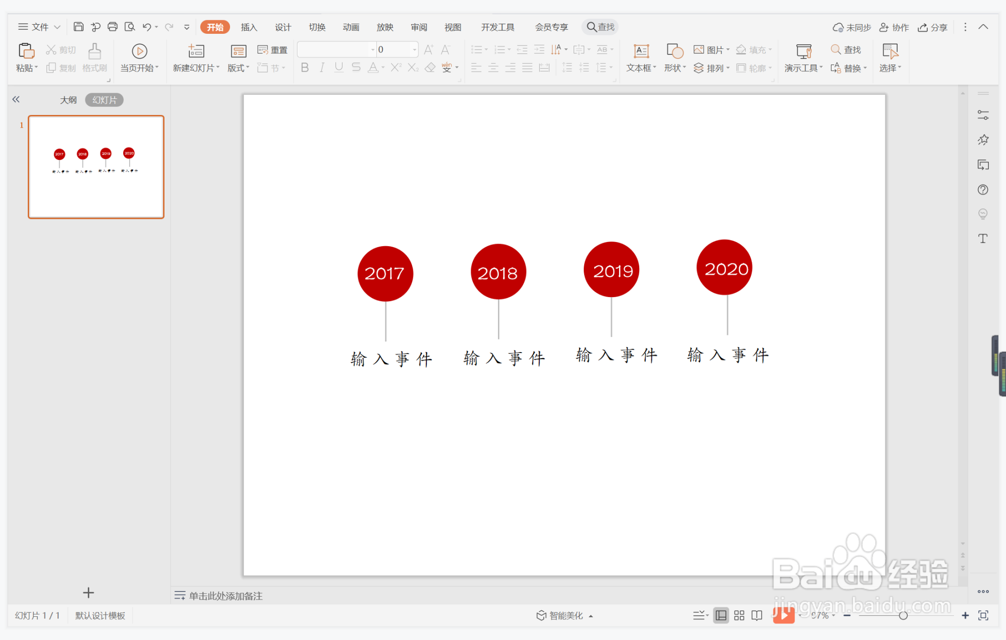Expand the Layout (版式) dropdown
This screenshot has width=1006, height=640.
click(x=238, y=68)
